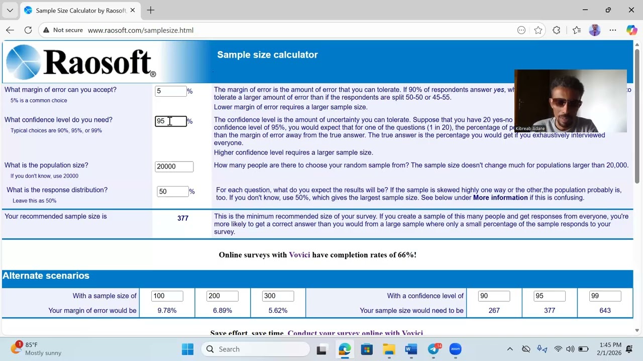Open the Favorites list

(577, 30)
